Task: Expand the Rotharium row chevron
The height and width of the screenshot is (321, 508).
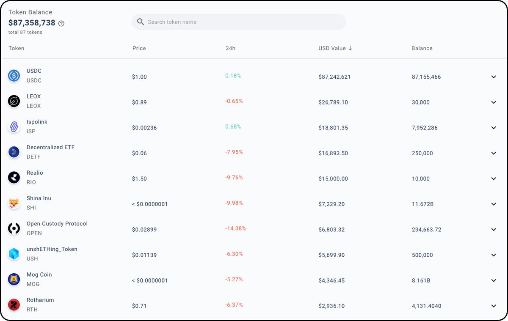Action: [494, 306]
